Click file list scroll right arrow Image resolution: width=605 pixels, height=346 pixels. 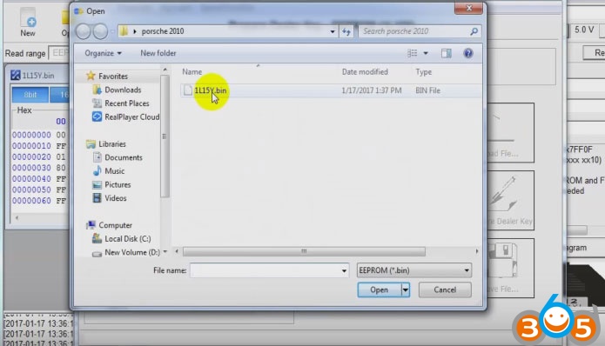tap(477, 251)
